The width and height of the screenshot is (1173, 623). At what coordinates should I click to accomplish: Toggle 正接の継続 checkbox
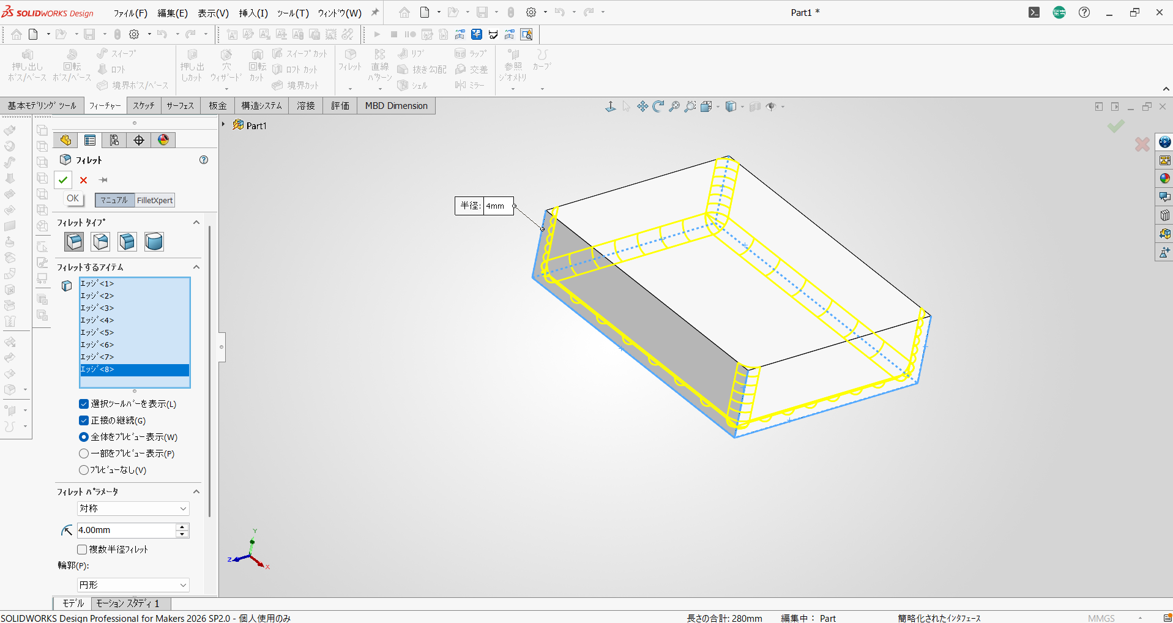(84, 420)
